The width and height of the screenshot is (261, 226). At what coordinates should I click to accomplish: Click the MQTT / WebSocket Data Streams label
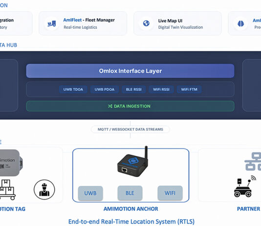pyautogui.click(x=130, y=130)
